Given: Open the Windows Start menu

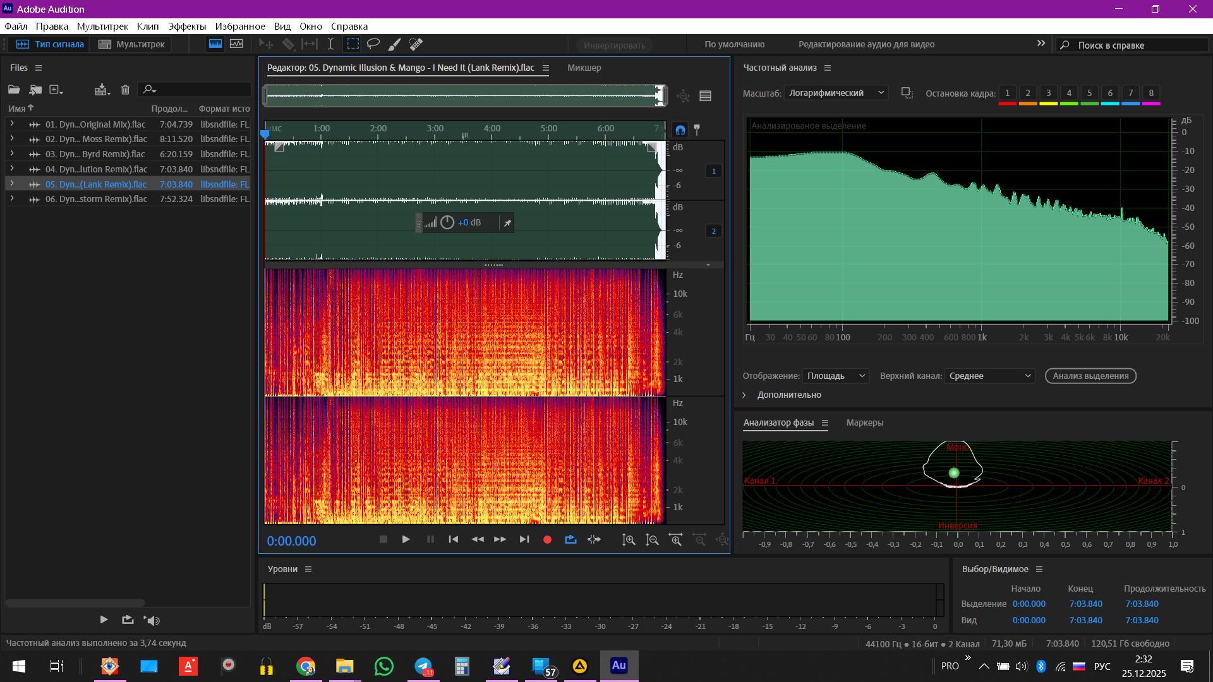Looking at the screenshot, I should click(x=19, y=666).
